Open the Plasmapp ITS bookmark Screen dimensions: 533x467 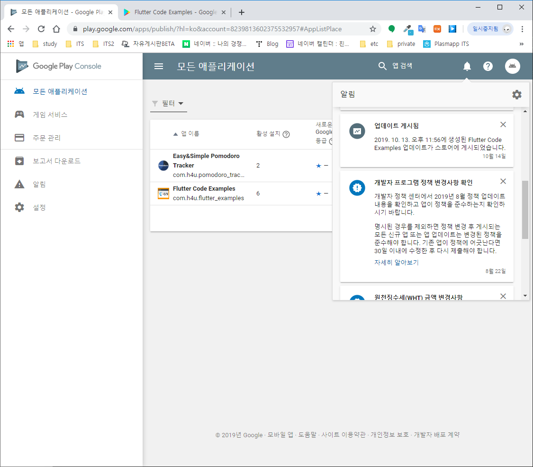pos(446,44)
